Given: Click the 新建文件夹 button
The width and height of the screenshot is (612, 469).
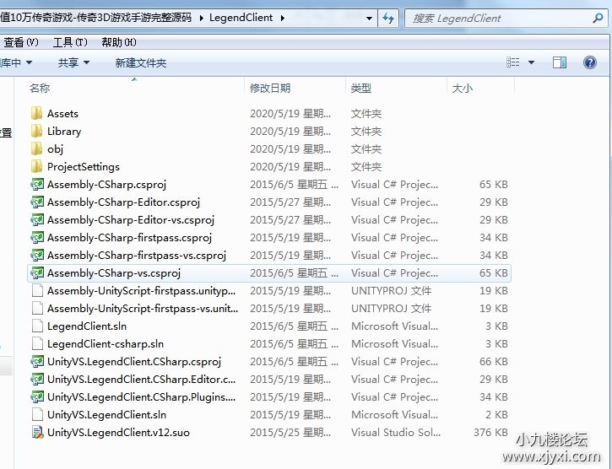Looking at the screenshot, I should [141, 62].
